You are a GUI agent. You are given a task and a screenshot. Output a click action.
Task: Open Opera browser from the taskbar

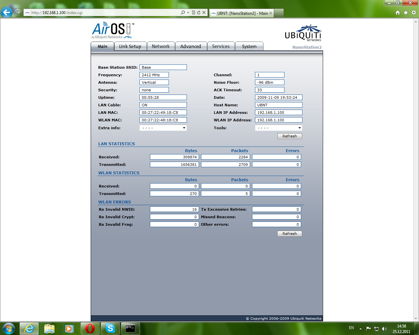point(90,328)
